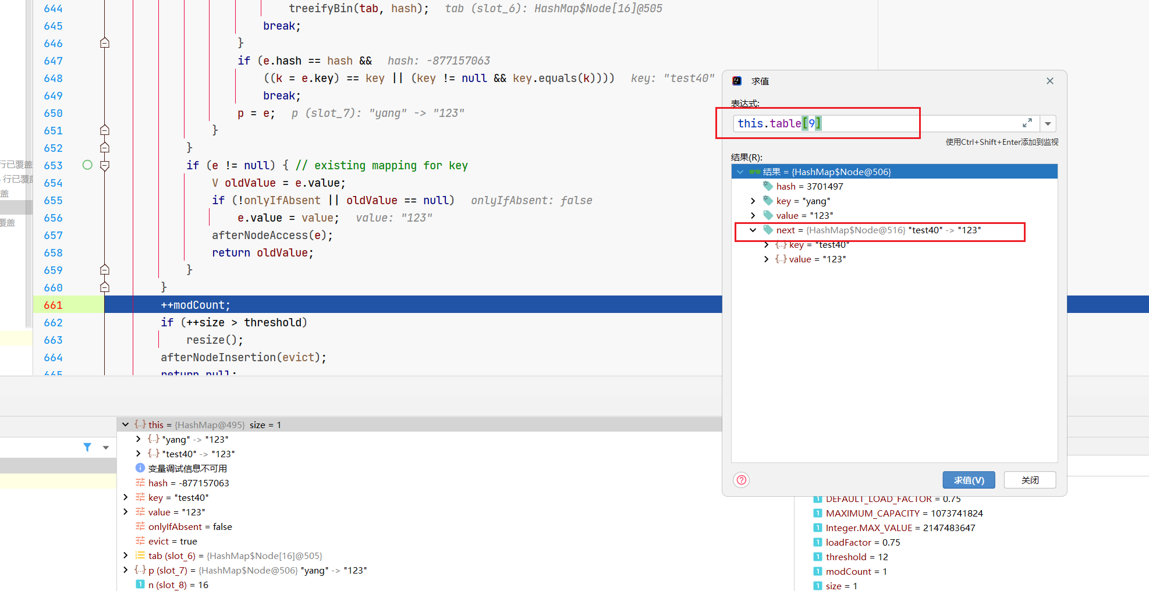Screen dimensions: 1149x591
Task: Select MAXIMUM_CAPACITY = 1073741824 field
Action: pyautogui.click(x=904, y=513)
